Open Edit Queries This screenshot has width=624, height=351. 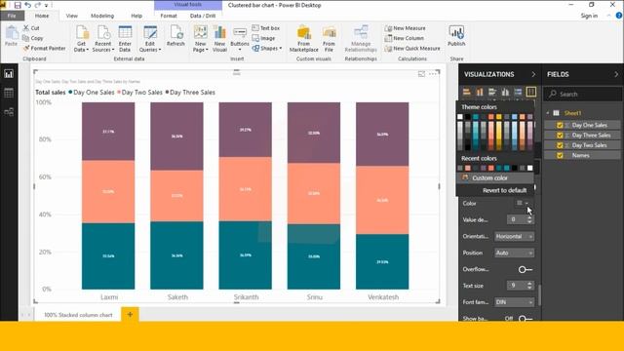150,39
